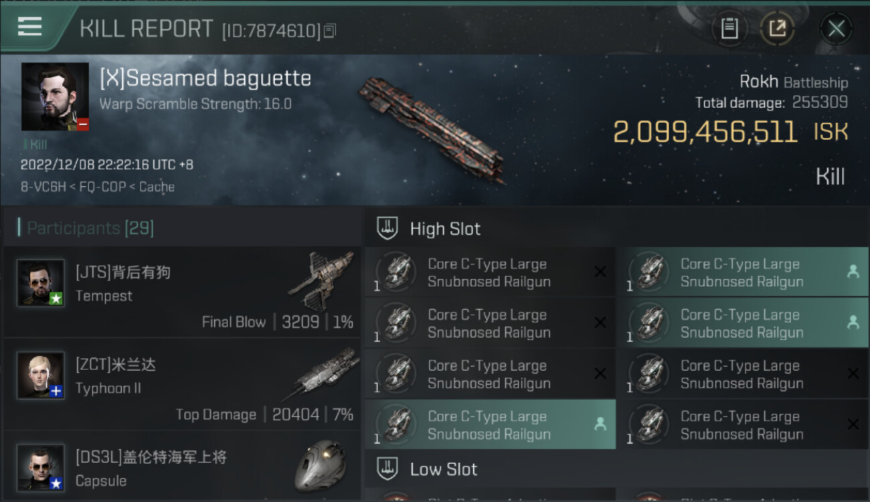The image size is (870, 502).
Task: Expand the Low Slot section header
Action: 444,469
